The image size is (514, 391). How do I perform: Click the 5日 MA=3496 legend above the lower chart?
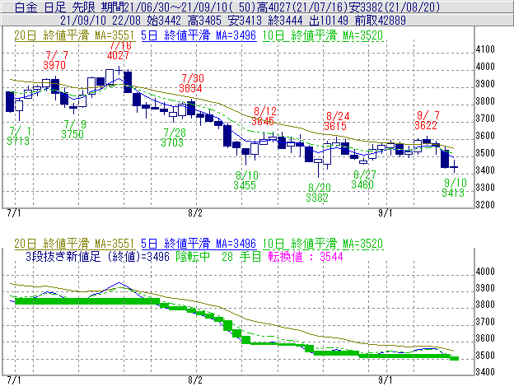[x=199, y=244]
